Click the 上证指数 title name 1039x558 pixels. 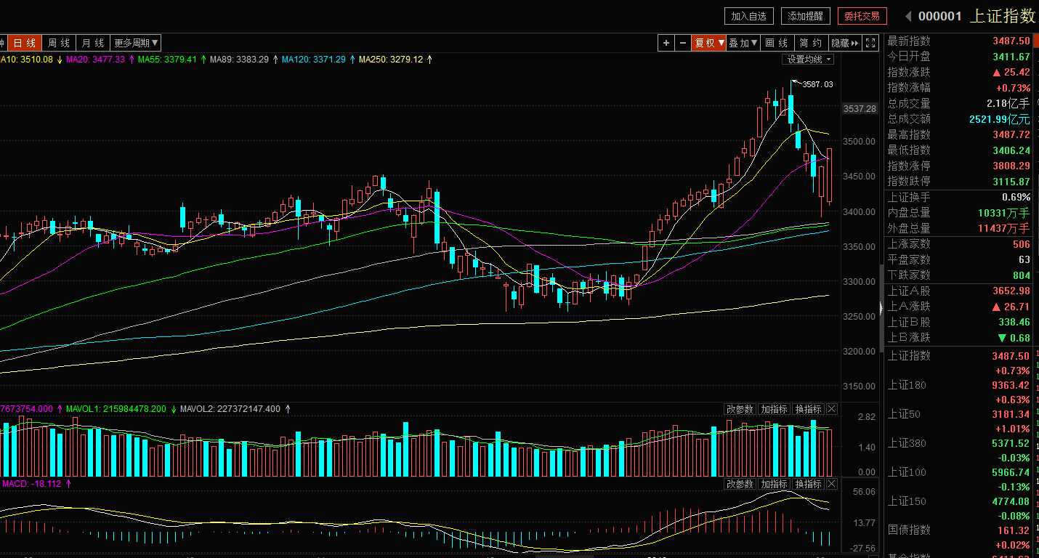(1003, 16)
